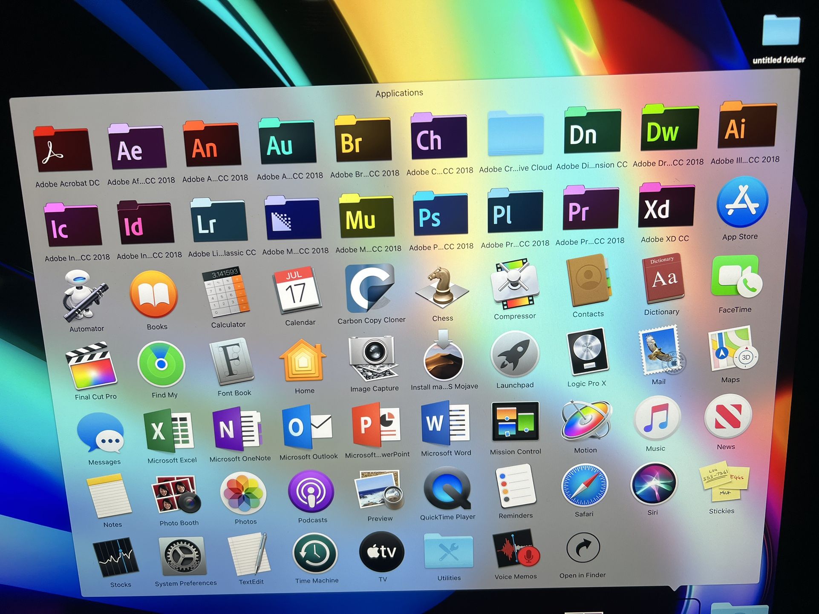Screen dimensions: 819x614
Task: Open Calculator
Action: point(225,292)
